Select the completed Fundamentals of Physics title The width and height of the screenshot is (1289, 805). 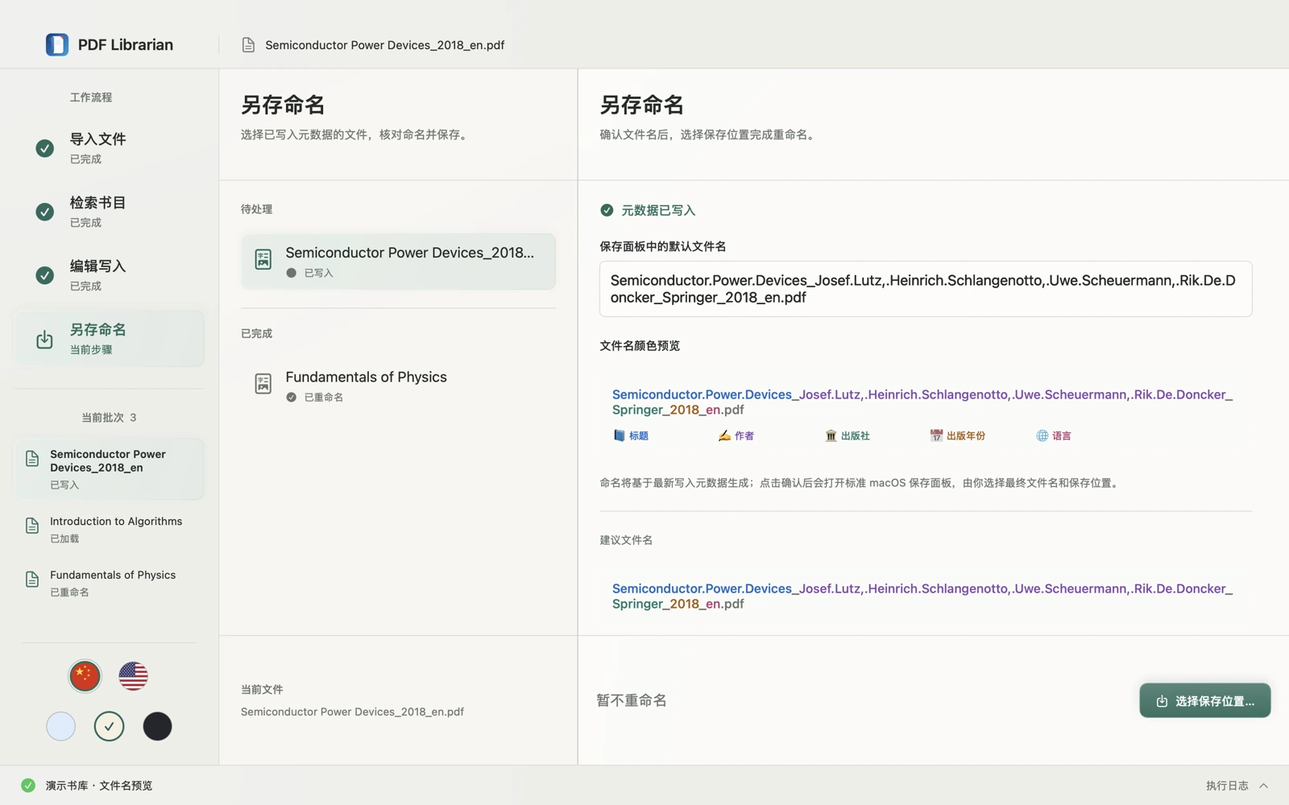pos(366,377)
